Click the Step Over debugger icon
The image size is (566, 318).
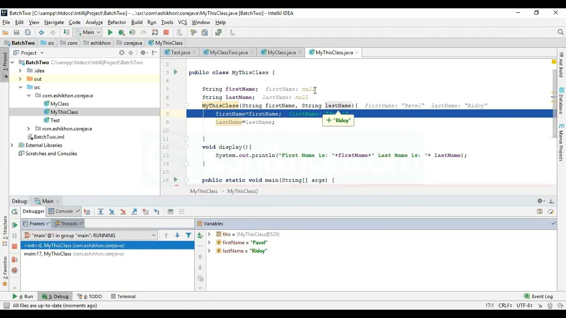click(100, 212)
